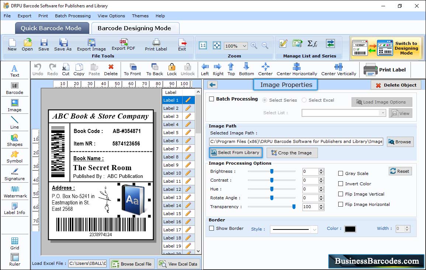Decrease Transparency value with spinner
426x270 pixels.
(x=321, y=208)
